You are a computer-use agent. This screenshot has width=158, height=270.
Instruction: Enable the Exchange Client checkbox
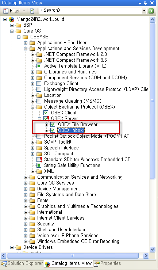click(x=39, y=84)
